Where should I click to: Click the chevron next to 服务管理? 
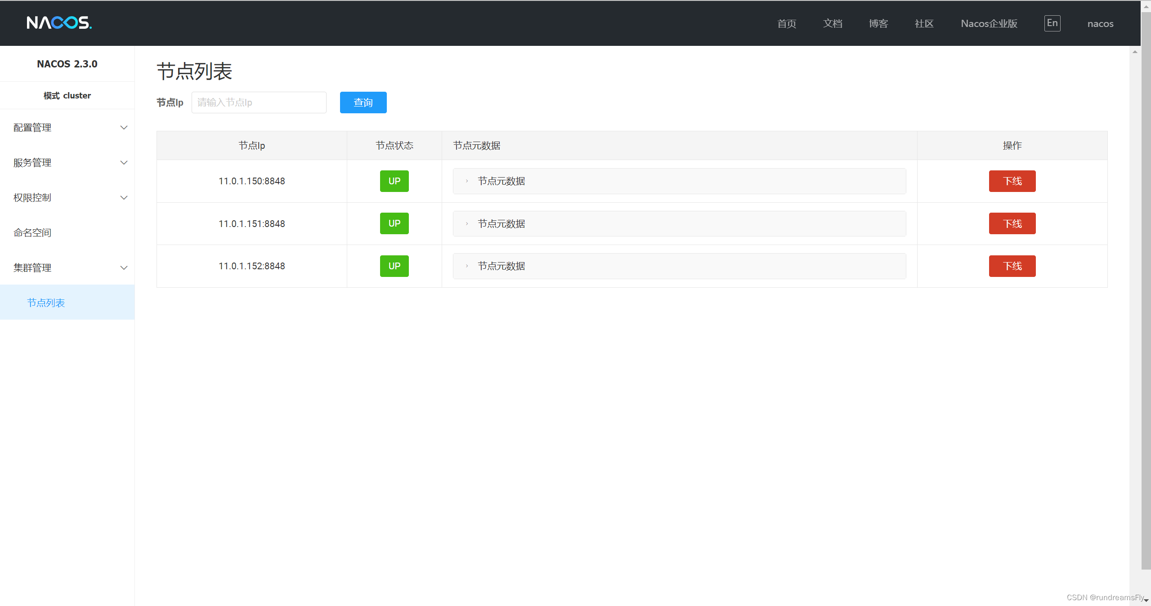124,163
